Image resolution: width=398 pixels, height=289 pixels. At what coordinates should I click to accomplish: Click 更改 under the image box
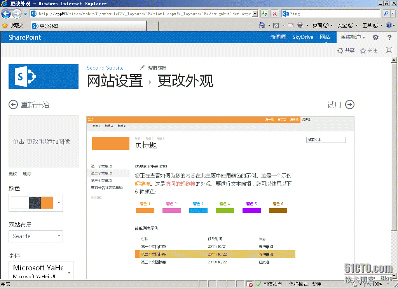pyautogui.click(x=13, y=174)
